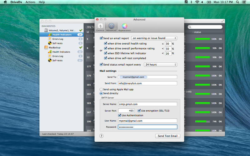Screen dimensions: 250x156
Task: Click the battery status icon
Action: (x=209, y=2)
